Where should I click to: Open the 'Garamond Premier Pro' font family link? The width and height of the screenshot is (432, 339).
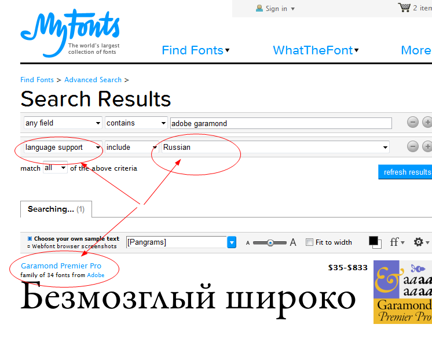tap(61, 266)
